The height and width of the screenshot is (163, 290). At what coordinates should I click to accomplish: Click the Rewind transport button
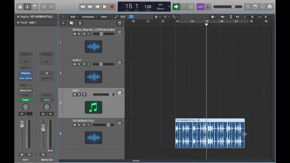coord(82,7)
